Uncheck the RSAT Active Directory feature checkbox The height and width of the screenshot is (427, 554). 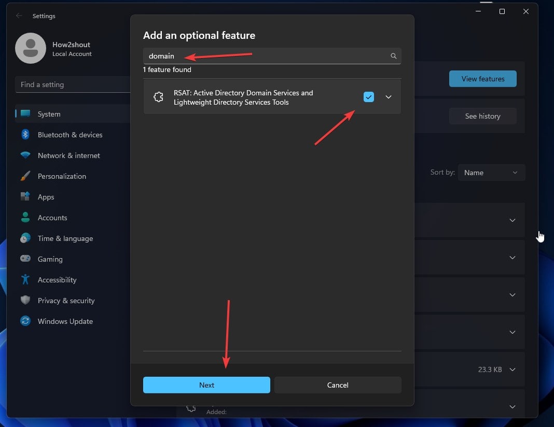click(x=368, y=97)
